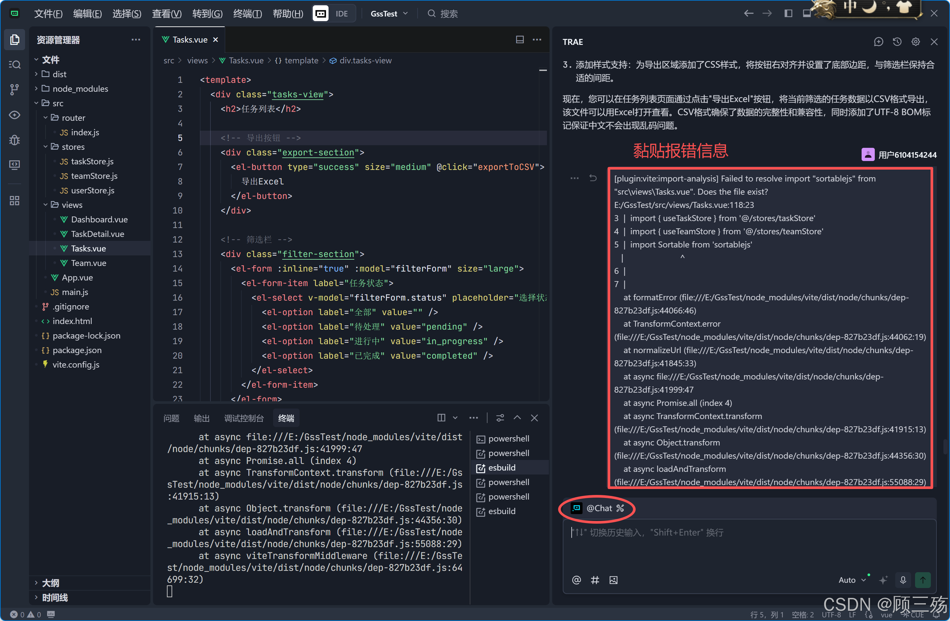
Task: Open the Source Control activity bar icon
Action: tap(15, 89)
